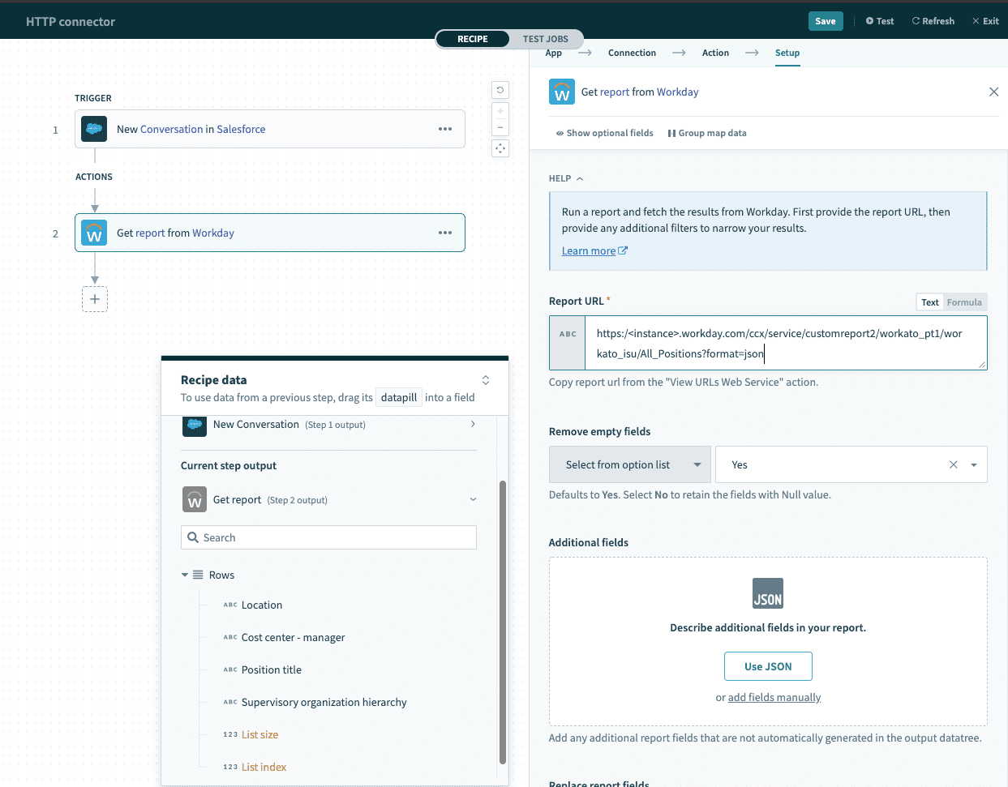Go to the Action tab
Screen dimensions: 1008x787
714,53
